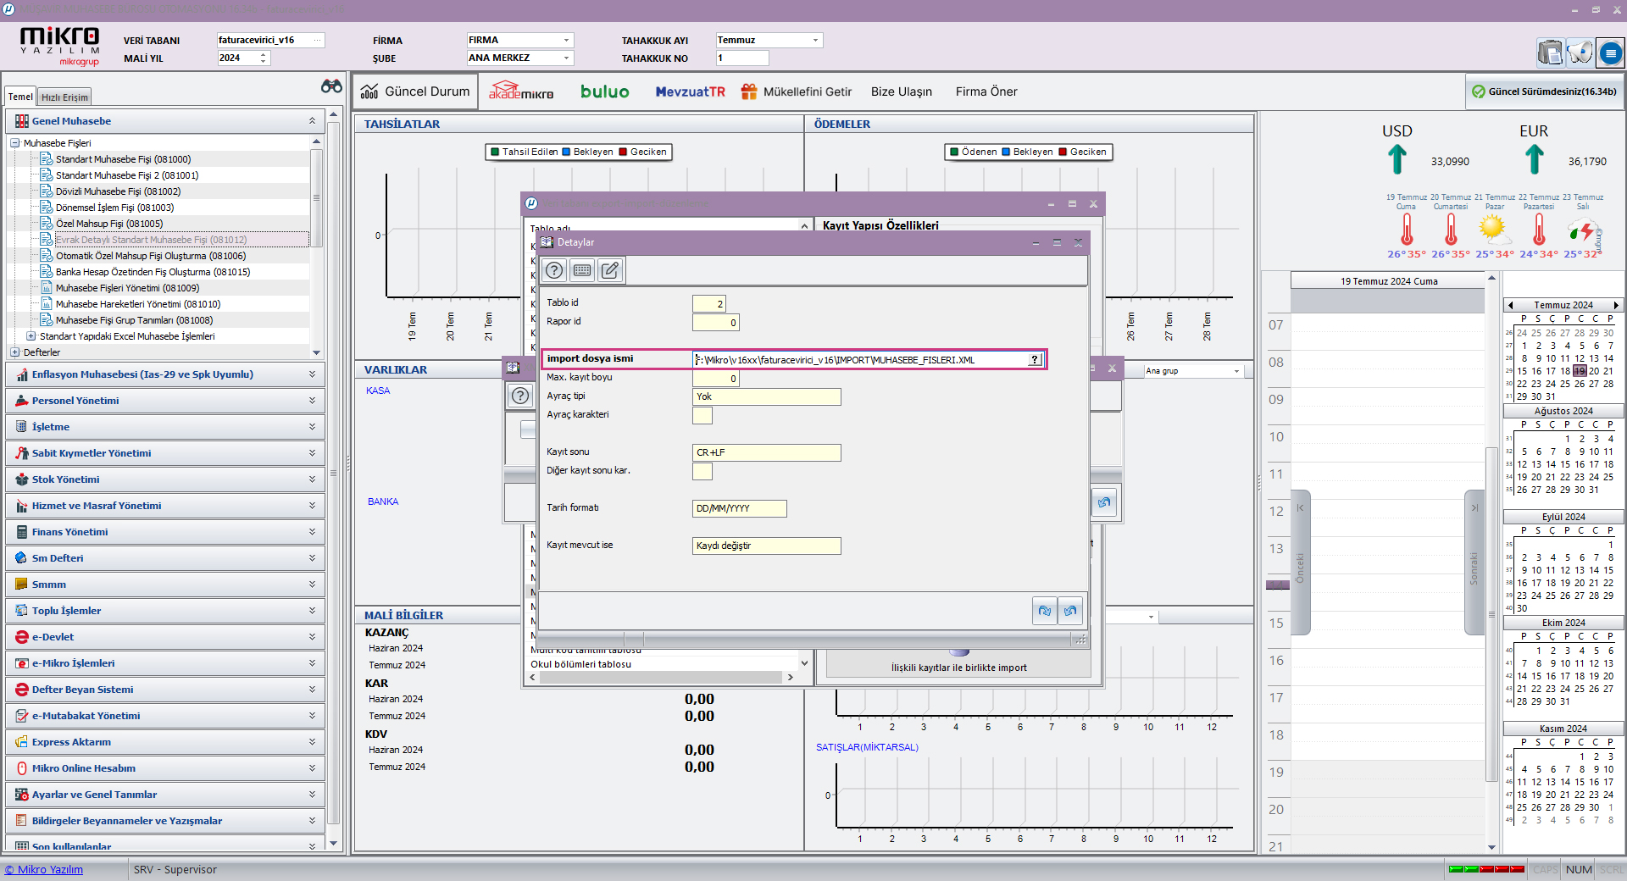Click the Bize Ulaşın button

(x=901, y=91)
